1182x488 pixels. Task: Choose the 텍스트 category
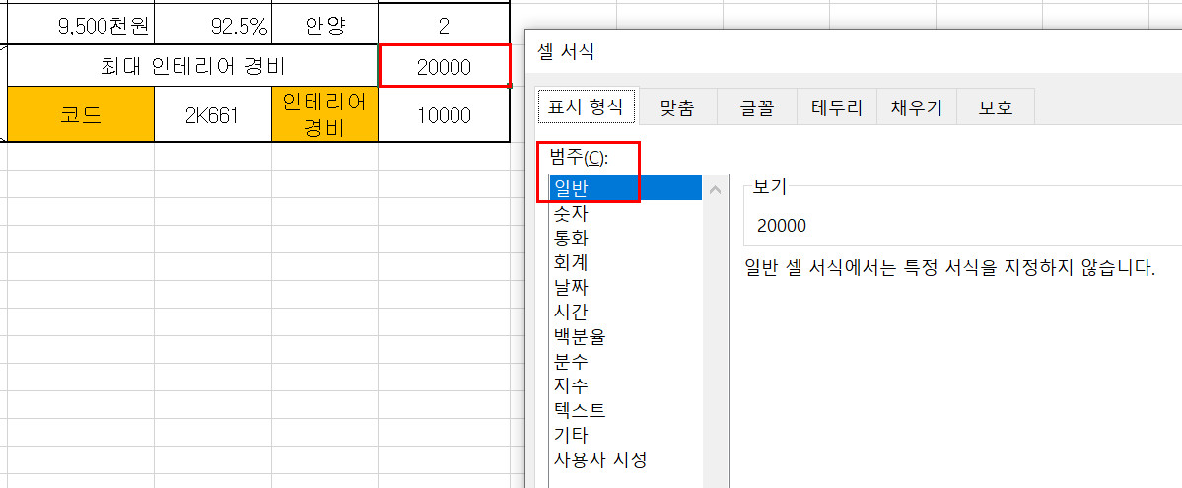point(626,410)
